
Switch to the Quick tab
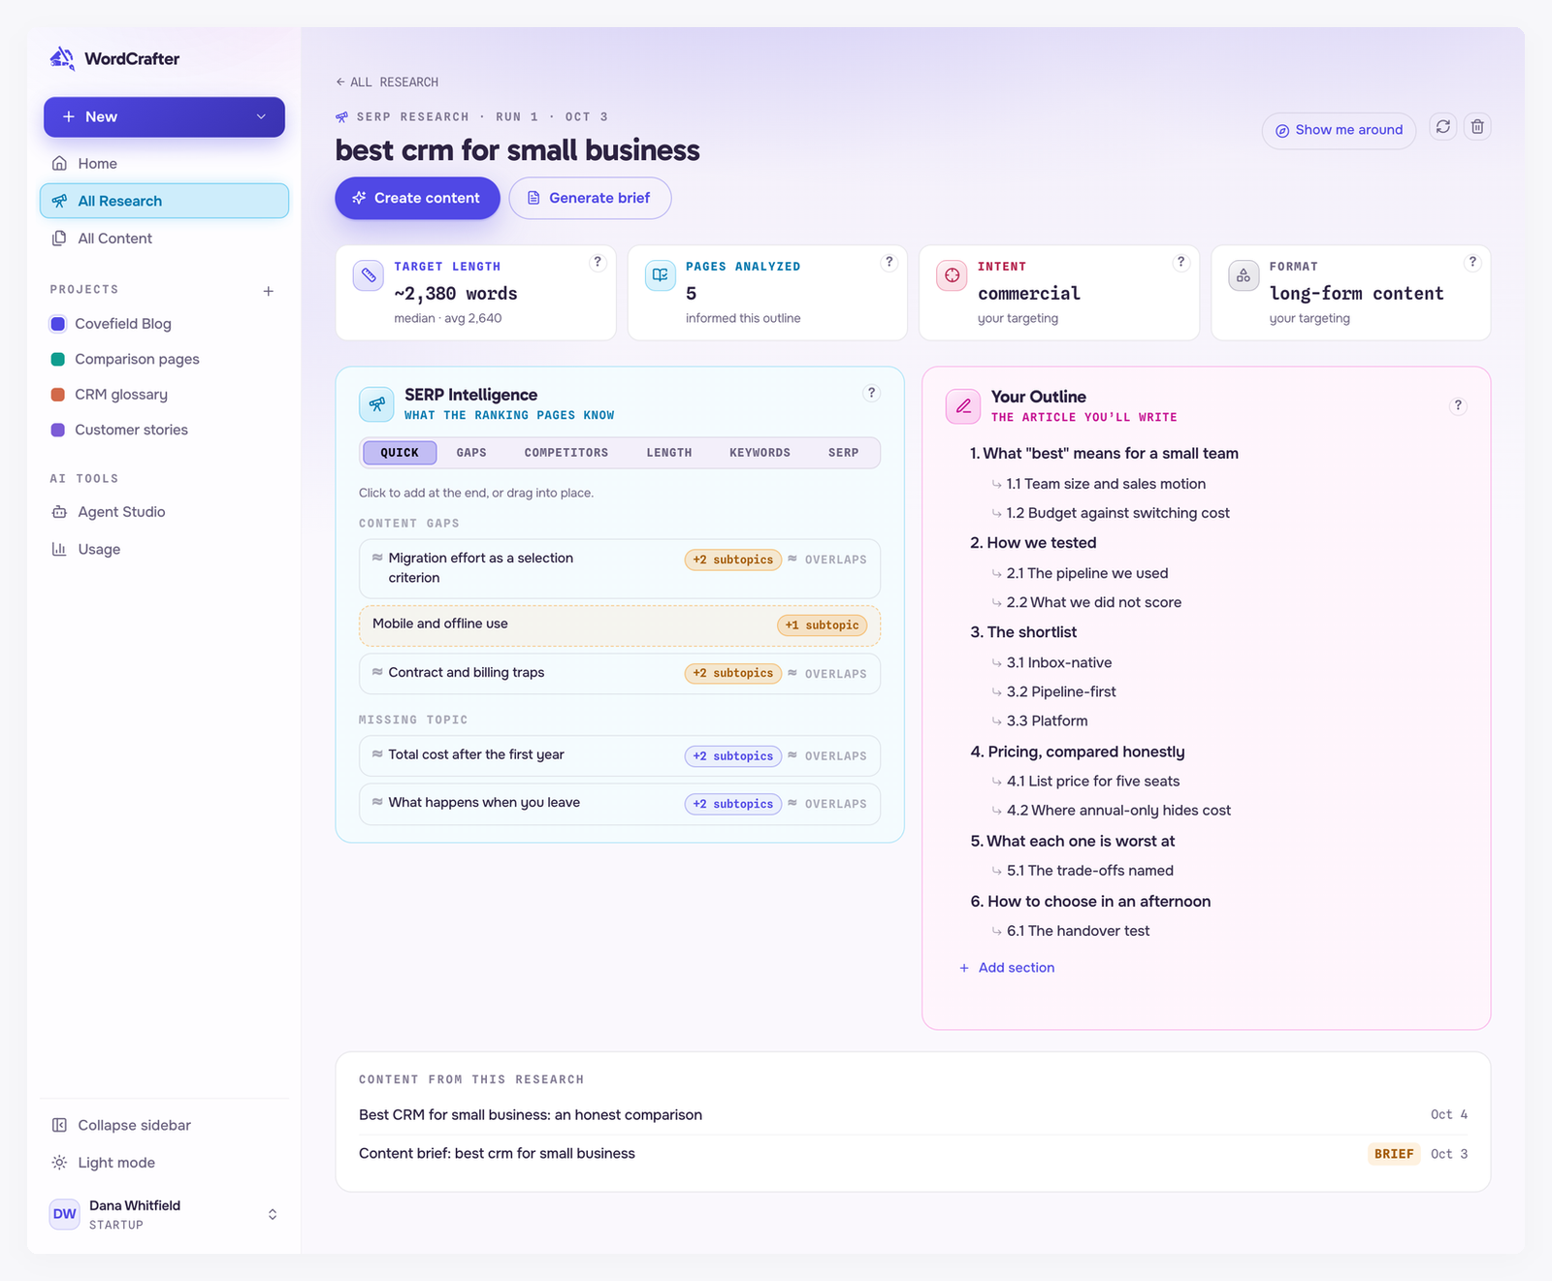(x=400, y=453)
